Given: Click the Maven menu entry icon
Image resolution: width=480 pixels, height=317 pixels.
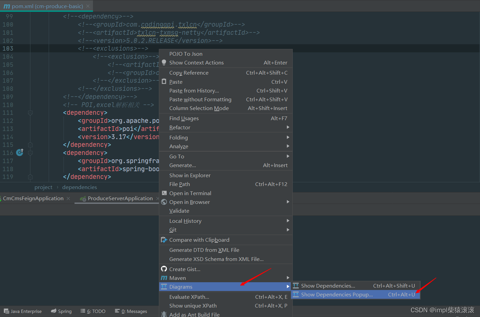Looking at the screenshot, I should coord(164,278).
